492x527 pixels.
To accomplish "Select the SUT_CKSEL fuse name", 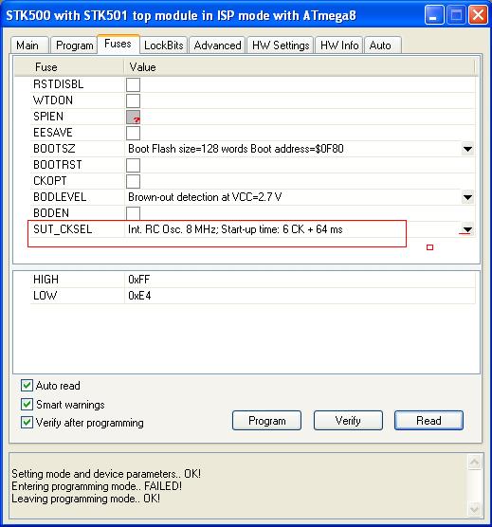I will (x=63, y=229).
